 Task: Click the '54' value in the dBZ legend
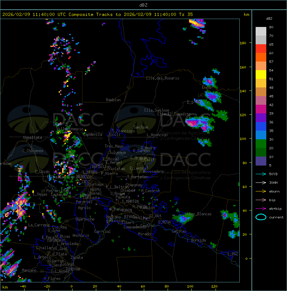tap(271, 71)
